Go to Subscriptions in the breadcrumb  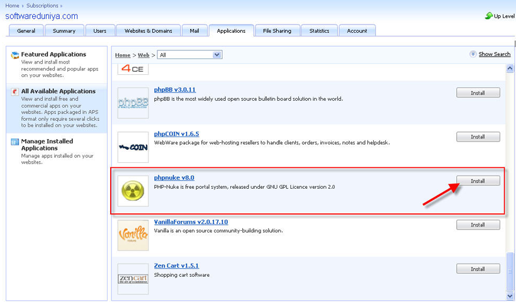[x=42, y=6]
